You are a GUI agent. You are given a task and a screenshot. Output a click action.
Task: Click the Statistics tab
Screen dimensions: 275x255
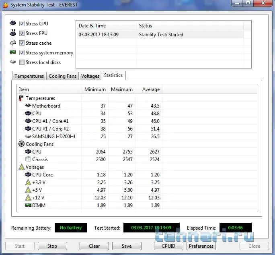[113, 75]
